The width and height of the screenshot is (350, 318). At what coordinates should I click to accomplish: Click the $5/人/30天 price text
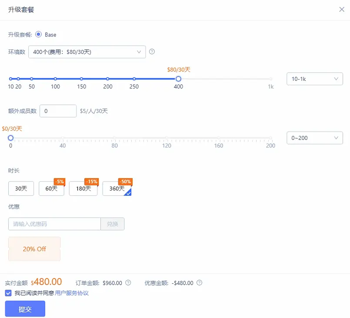click(94, 111)
